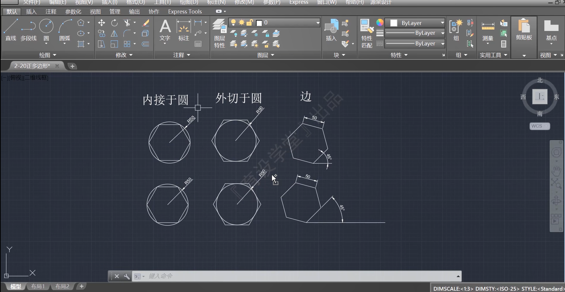Activate the Rectangular Array tool icon
Image resolution: width=565 pixels, height=292 pixels.
point(127,44)
